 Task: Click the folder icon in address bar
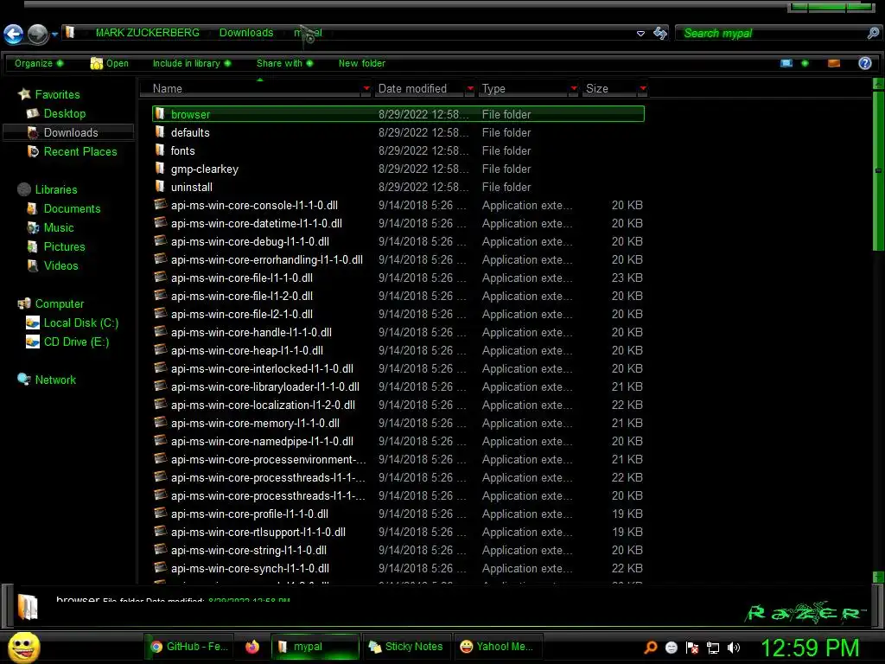[x=70, y=32]
